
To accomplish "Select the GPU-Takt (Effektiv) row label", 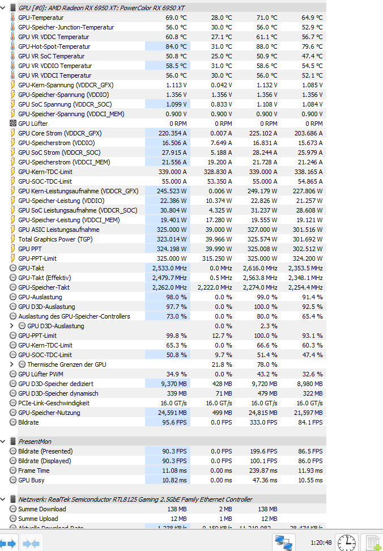I will tap(44, 278).
